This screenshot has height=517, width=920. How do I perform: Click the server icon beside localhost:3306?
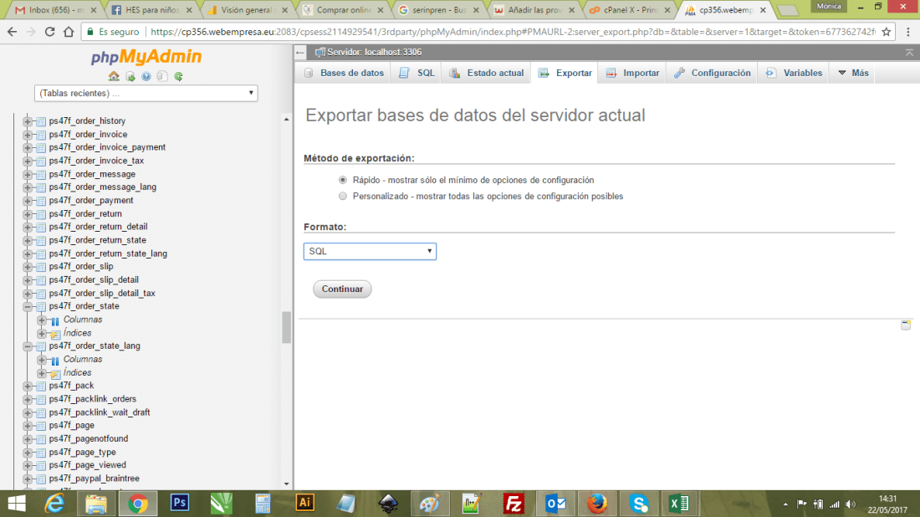click(319, 52)
